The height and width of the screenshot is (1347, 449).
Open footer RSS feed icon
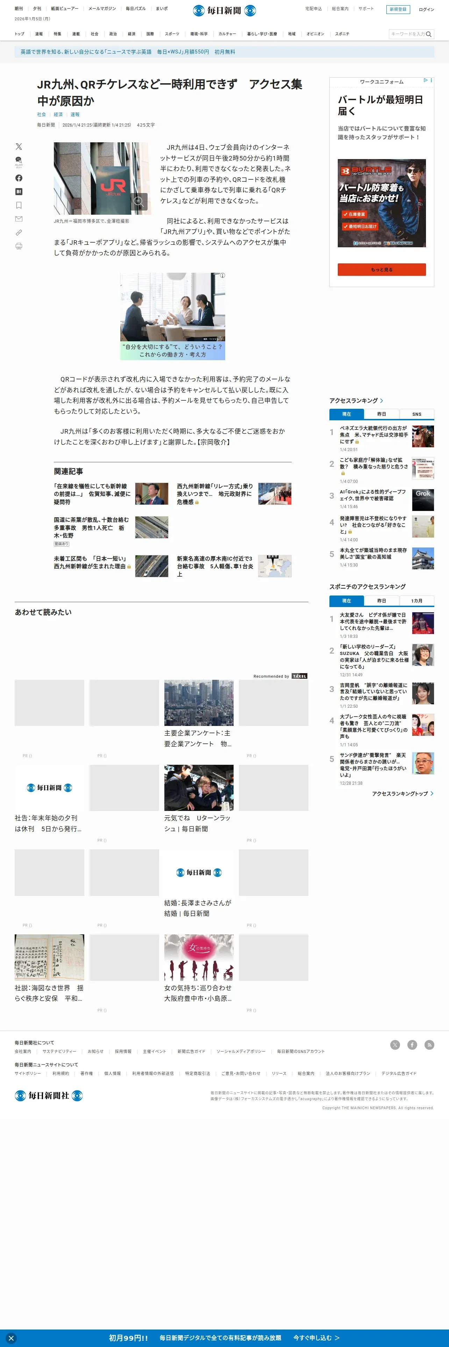[429, 1044]
